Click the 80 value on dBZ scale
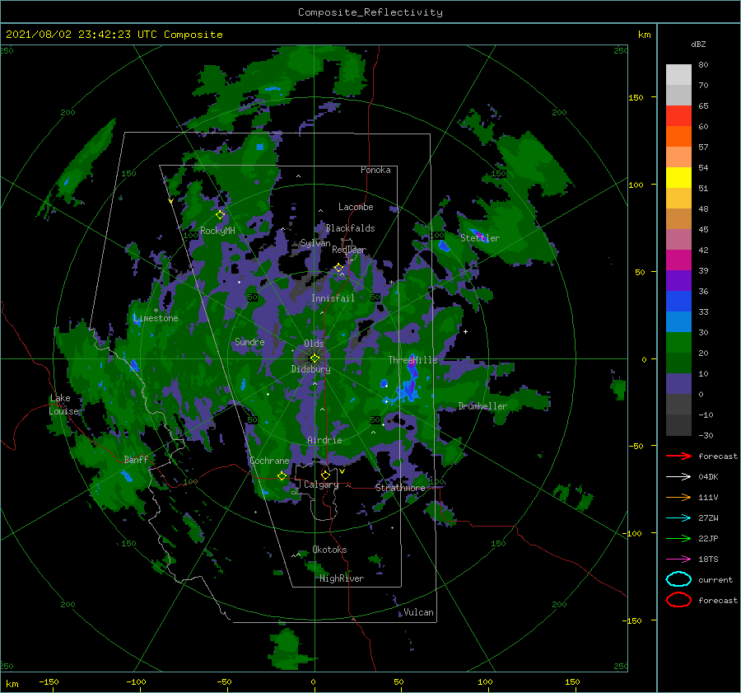Screen dimensions: 741x693 [703, 64]
